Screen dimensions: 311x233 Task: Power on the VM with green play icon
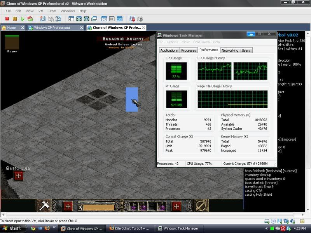point(23,19)
